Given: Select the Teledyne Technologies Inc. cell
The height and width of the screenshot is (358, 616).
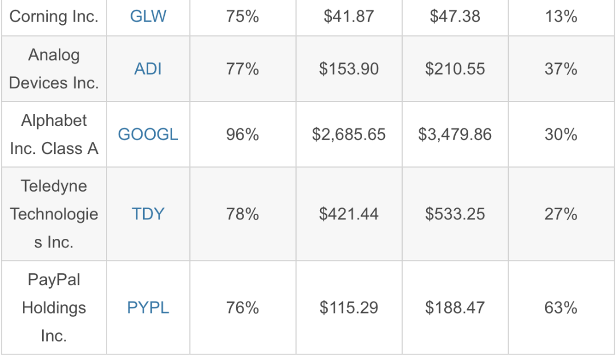Looking at the screenshot, I should tap(54, 214).
